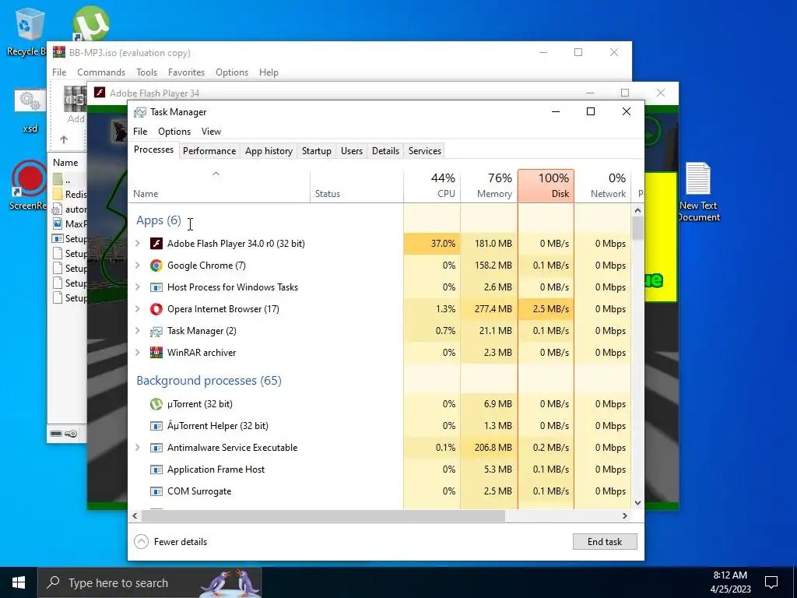797x598 pixels.
Task: Click the Task Manager title bar icon
Action: (x=140, y=112)
